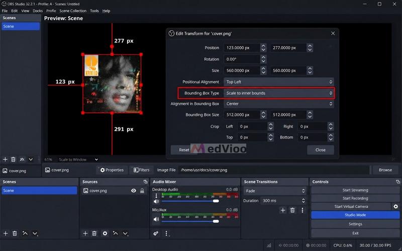This screenshot has height=251, width=402.
Task: Open Desktop Audio three-dot options
Action: click(x=156, y=196)
